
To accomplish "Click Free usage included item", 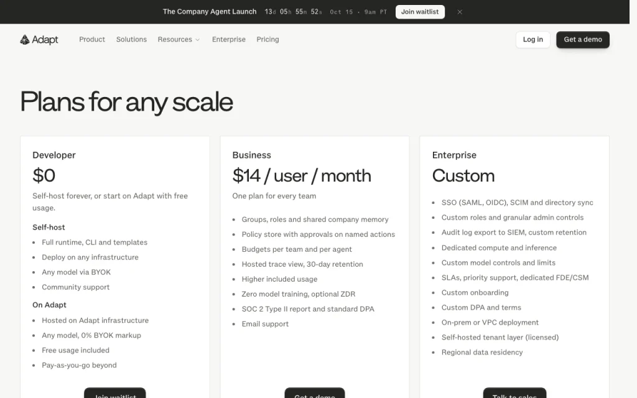I will click(x=75, y=350).
